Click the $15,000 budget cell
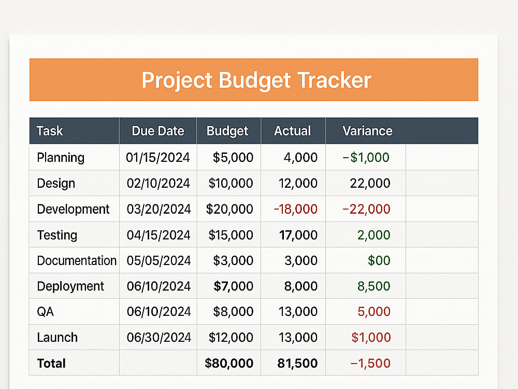The height and width of the screenshot is (389, 518). coord(228,234)
